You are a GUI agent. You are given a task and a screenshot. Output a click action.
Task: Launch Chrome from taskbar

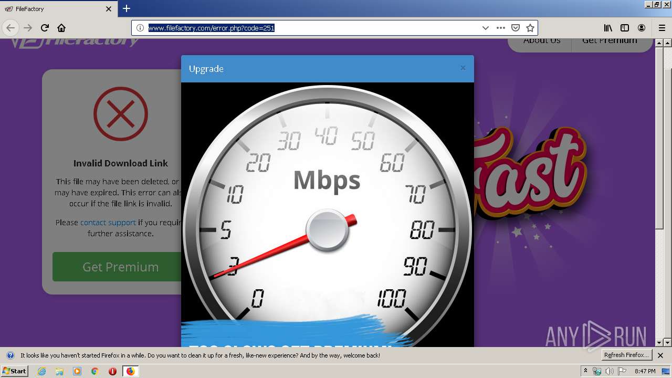point(95,371)
